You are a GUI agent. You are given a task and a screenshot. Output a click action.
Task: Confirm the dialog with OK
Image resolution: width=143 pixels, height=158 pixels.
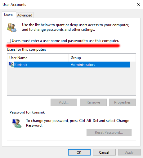tap(79, 152)
